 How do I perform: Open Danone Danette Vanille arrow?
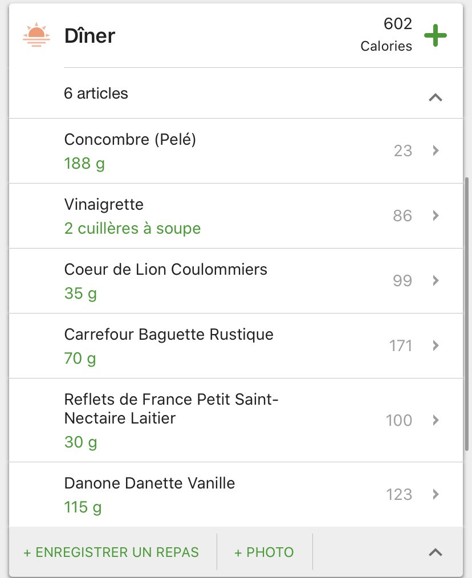tap(436, 494)
